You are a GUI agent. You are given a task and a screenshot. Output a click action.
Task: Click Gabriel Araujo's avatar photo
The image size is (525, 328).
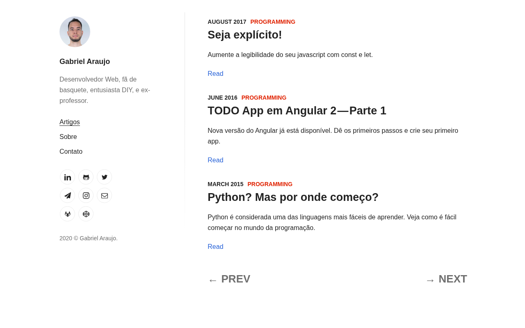click(75, 32)
